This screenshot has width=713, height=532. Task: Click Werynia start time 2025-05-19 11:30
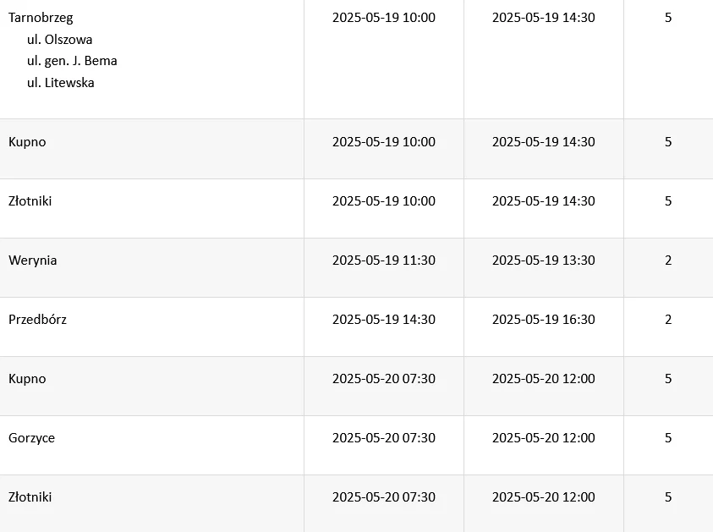click(x=383, y=261)
